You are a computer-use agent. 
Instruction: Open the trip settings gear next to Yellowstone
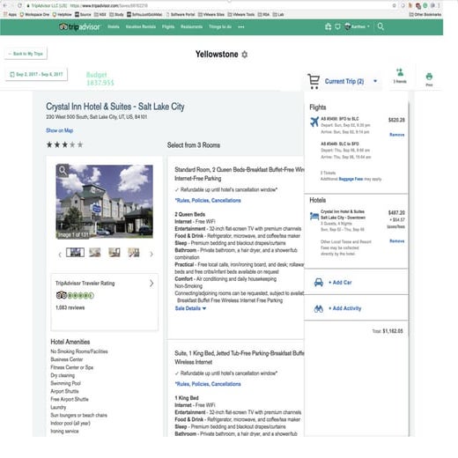pos(245,55)
